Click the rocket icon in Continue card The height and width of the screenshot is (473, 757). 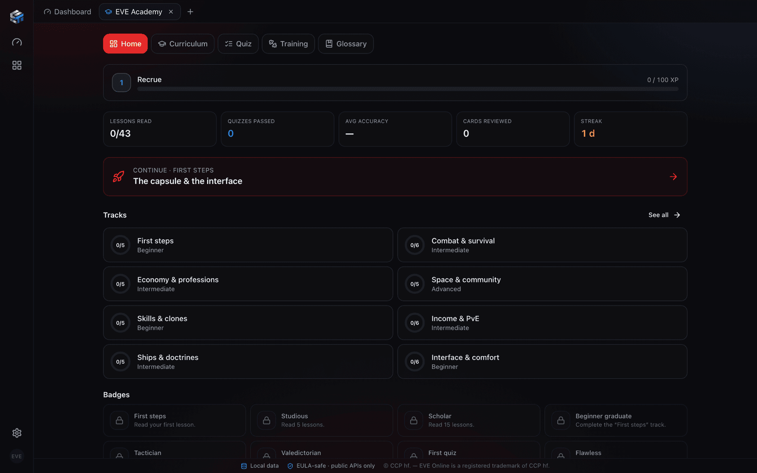click(118, 177)
